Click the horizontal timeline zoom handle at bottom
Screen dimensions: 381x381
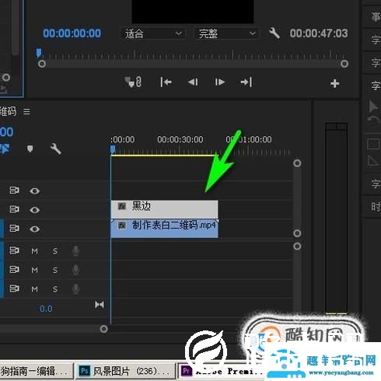click(x=103, y=329)
